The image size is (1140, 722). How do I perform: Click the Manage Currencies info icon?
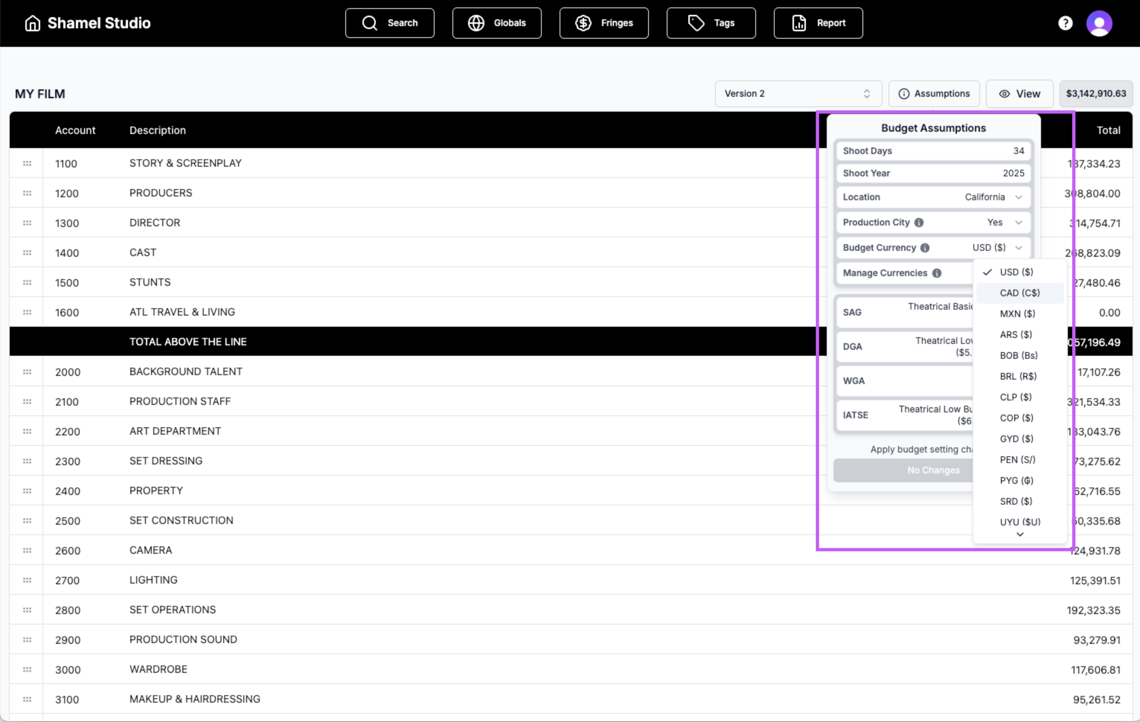coord(936,273)
